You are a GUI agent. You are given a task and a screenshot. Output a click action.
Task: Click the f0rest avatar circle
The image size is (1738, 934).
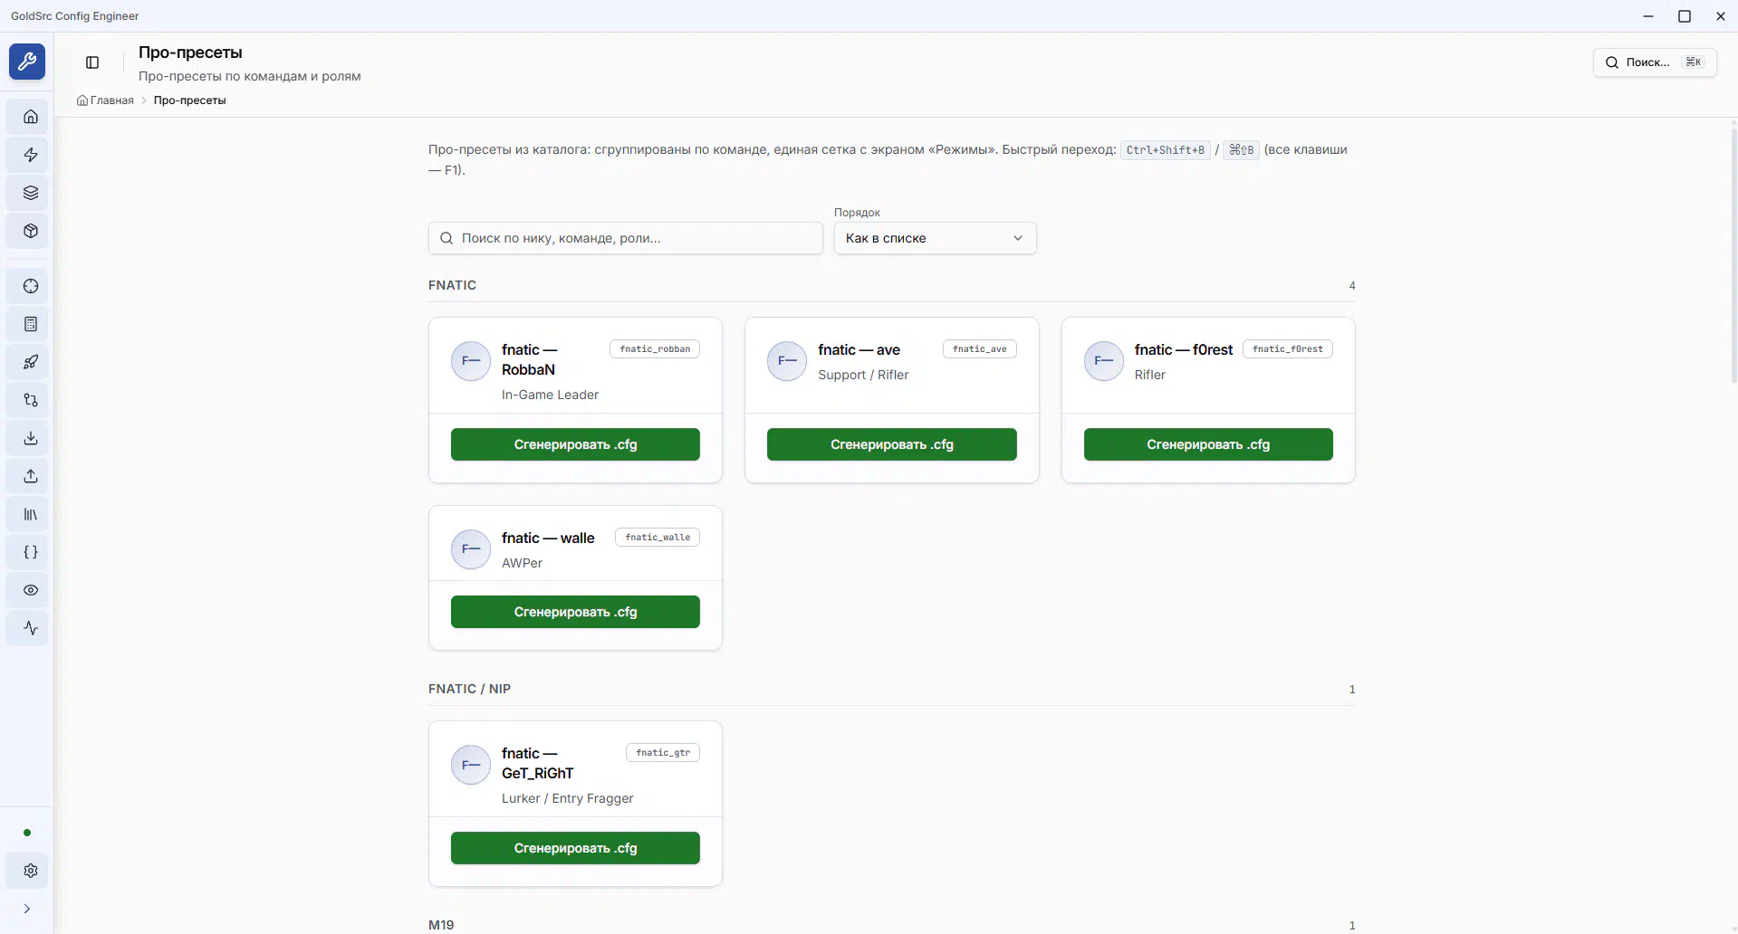[x=1104, y=361]
